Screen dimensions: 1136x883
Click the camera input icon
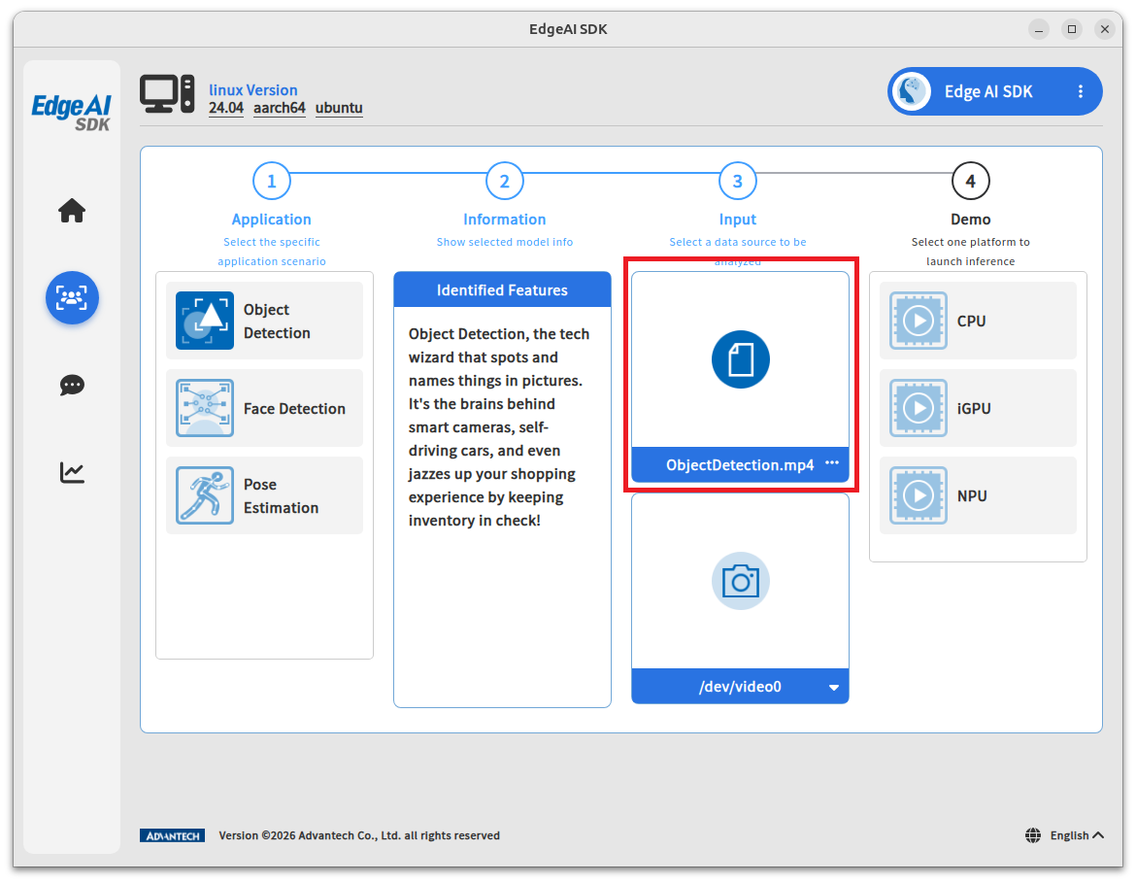(x=740, y=582)
